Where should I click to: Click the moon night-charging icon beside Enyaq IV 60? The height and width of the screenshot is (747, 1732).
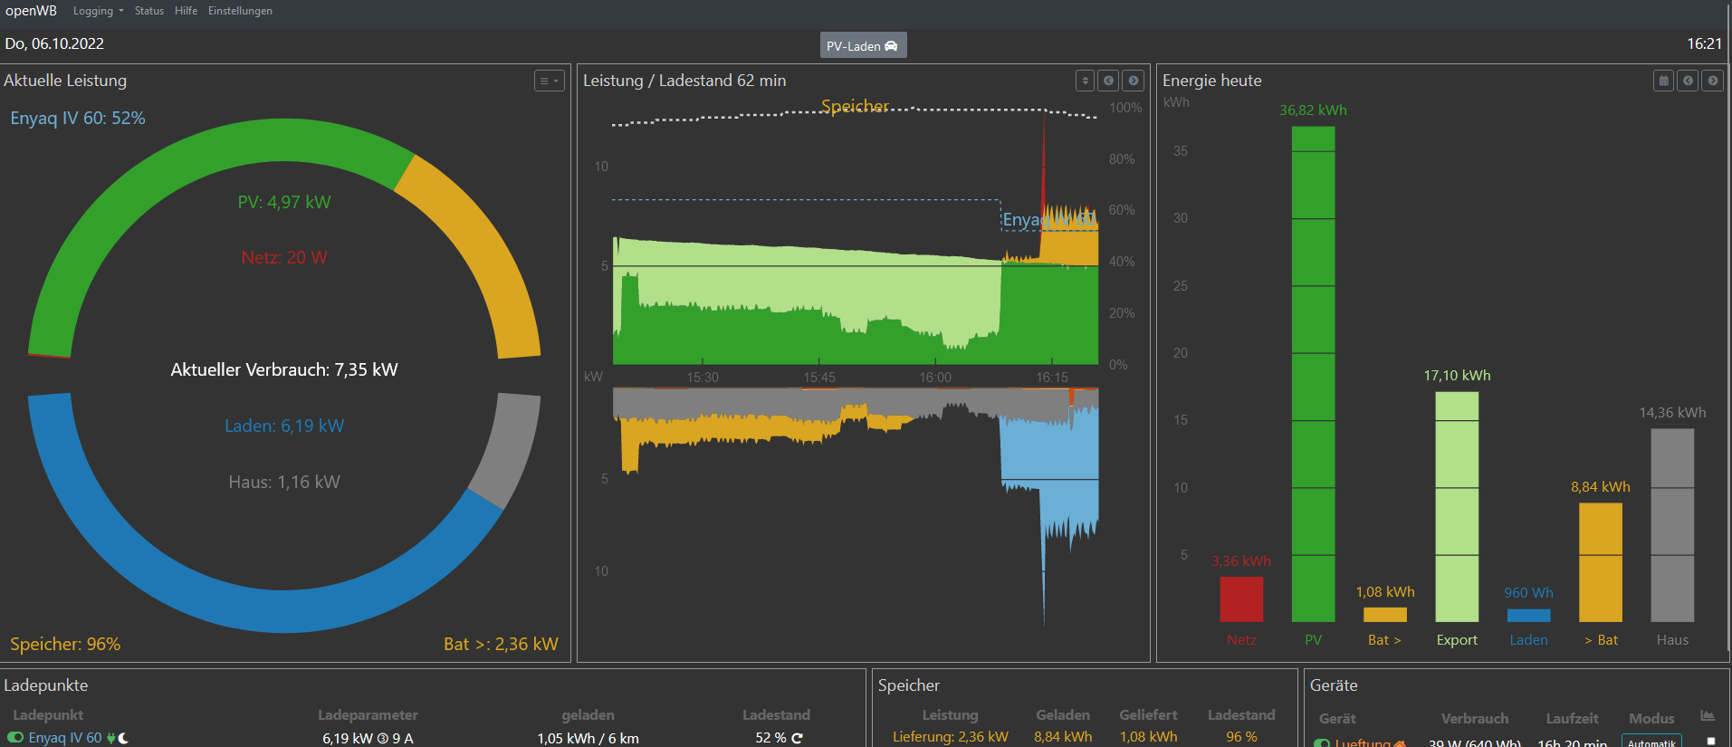(124, 738)
